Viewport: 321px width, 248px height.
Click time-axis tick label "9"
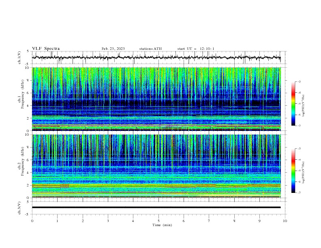point(259,221)
